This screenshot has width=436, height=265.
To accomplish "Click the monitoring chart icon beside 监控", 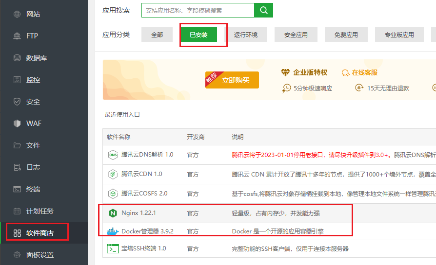I will coord(17,80).
